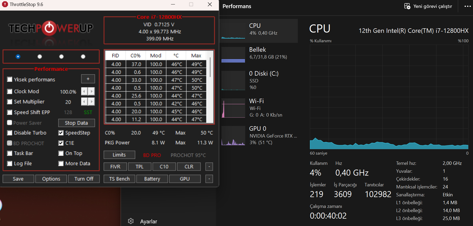Image resolution: width=473 pixels, height=226 pixels.
Task: Click the 12th Gen Intel Core i7-12800HX label
Action: click(x=414, y=31)
